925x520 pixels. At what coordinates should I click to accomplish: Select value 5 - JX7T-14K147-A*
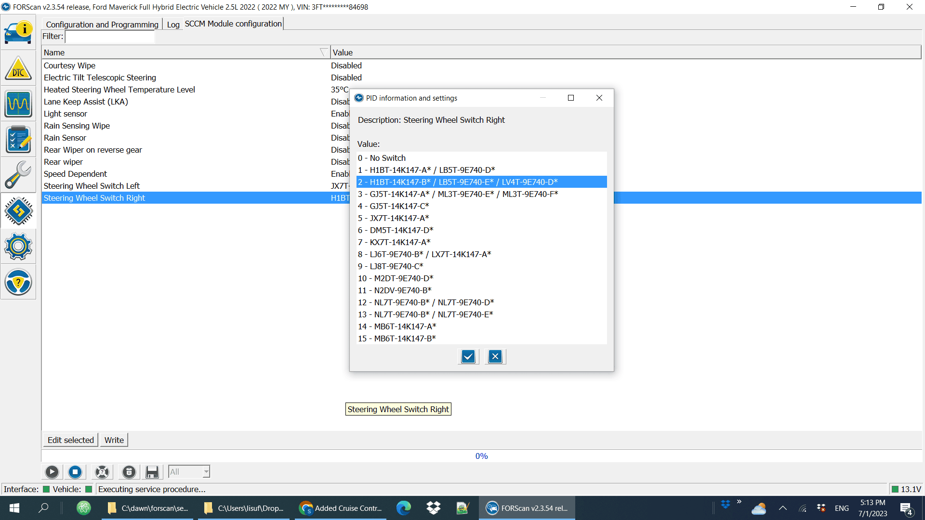click(x=481, y=218)
